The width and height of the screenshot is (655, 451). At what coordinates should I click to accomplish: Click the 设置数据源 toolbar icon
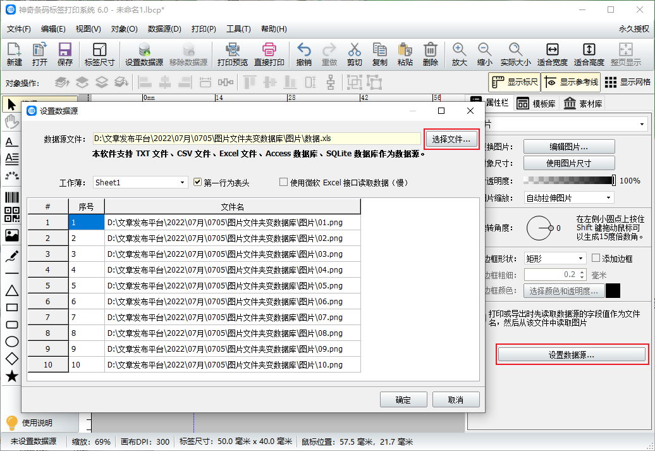(144, 54)
